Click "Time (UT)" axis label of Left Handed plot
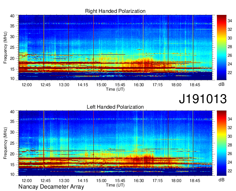Viewport: 236px width, 191px height. pyautogui.click(x=115, y=185)
